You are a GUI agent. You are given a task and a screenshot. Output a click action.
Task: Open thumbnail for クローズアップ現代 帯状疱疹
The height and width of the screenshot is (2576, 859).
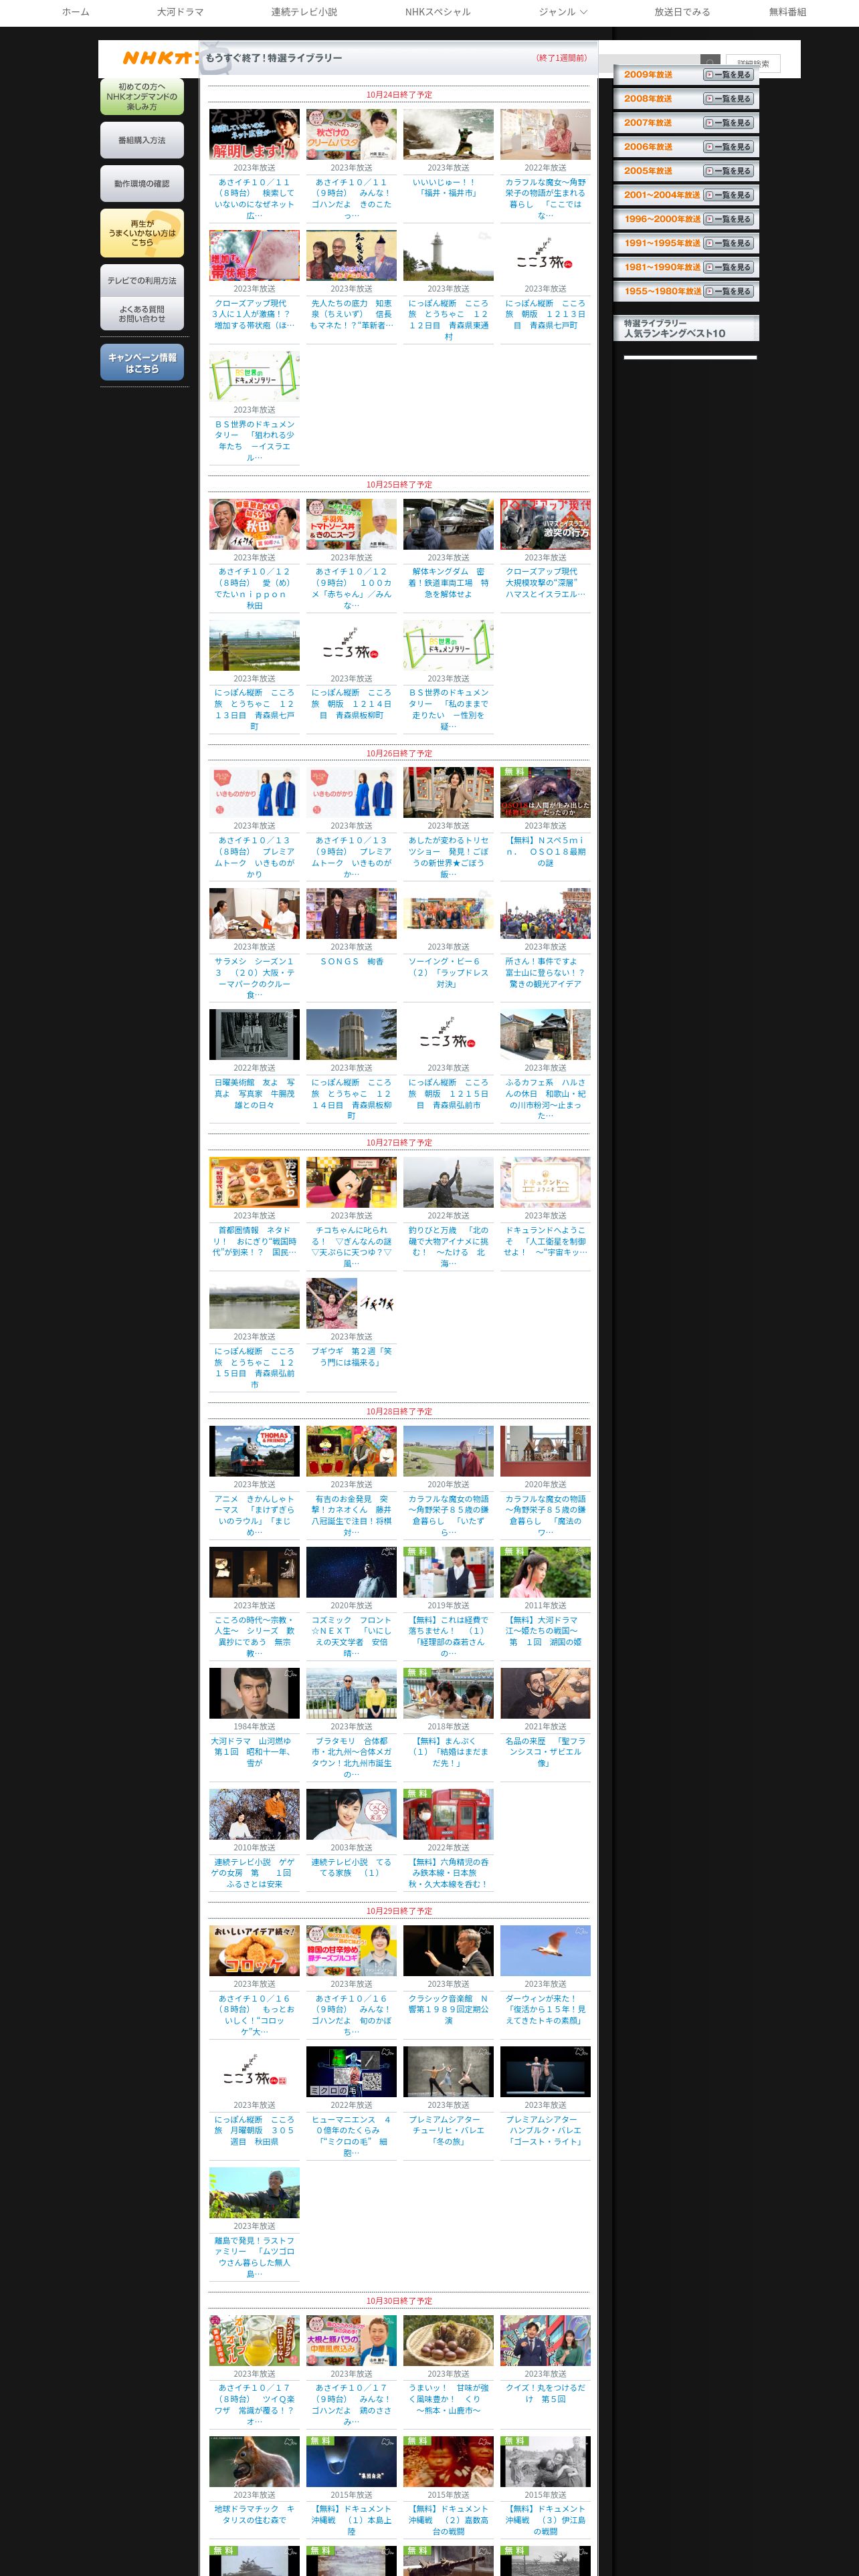tap(254, 256)
